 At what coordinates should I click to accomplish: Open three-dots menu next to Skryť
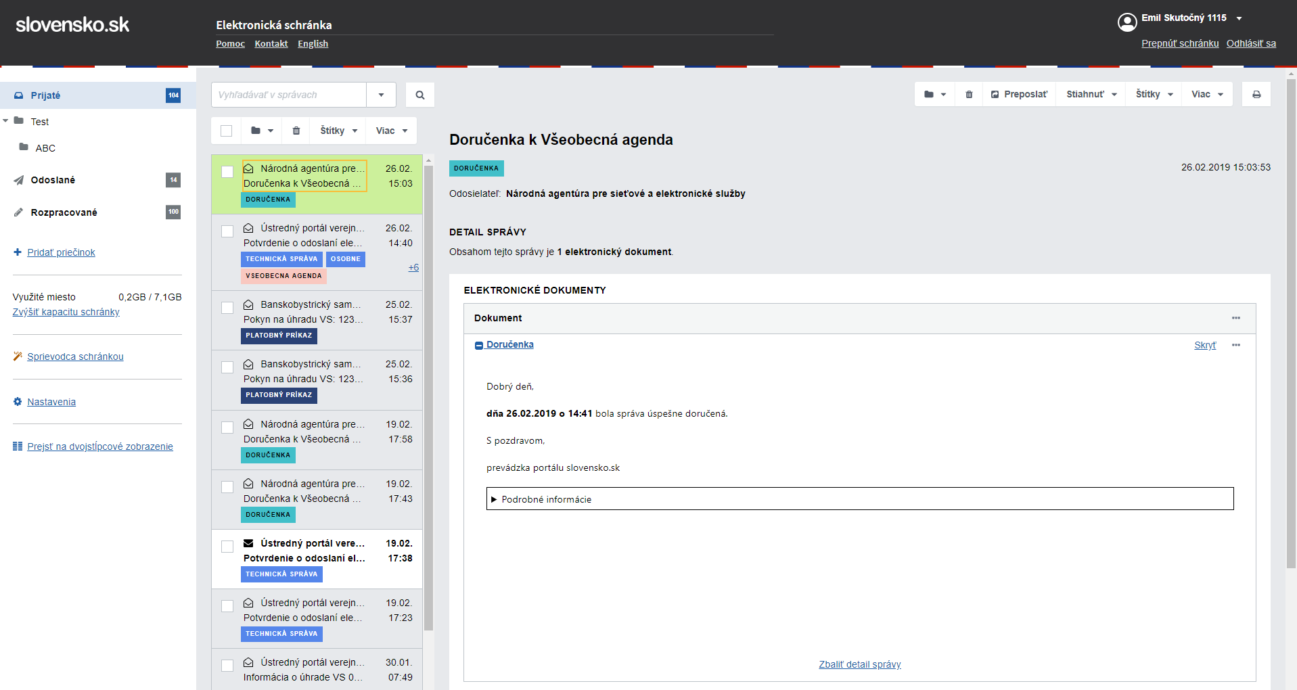pyautogui.click(x=1235, y=345)
